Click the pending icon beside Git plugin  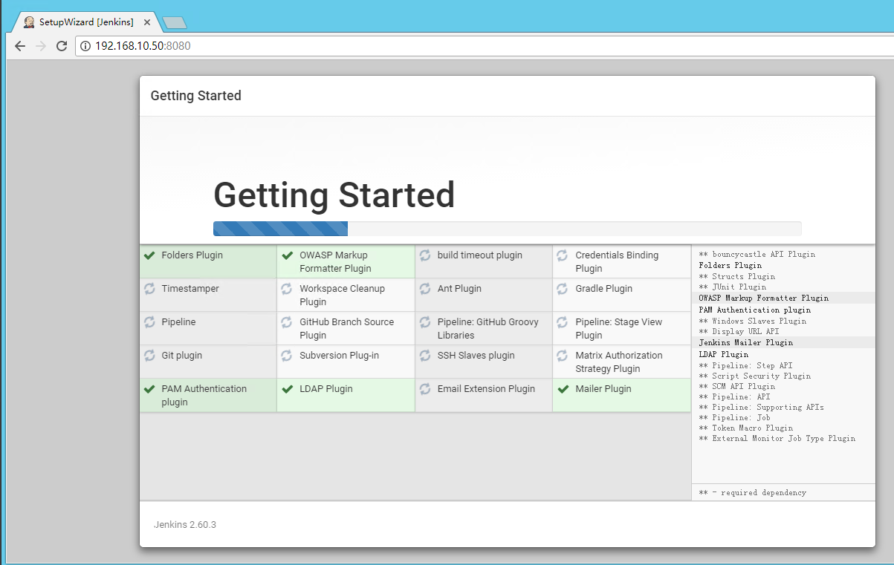(149, 356)
